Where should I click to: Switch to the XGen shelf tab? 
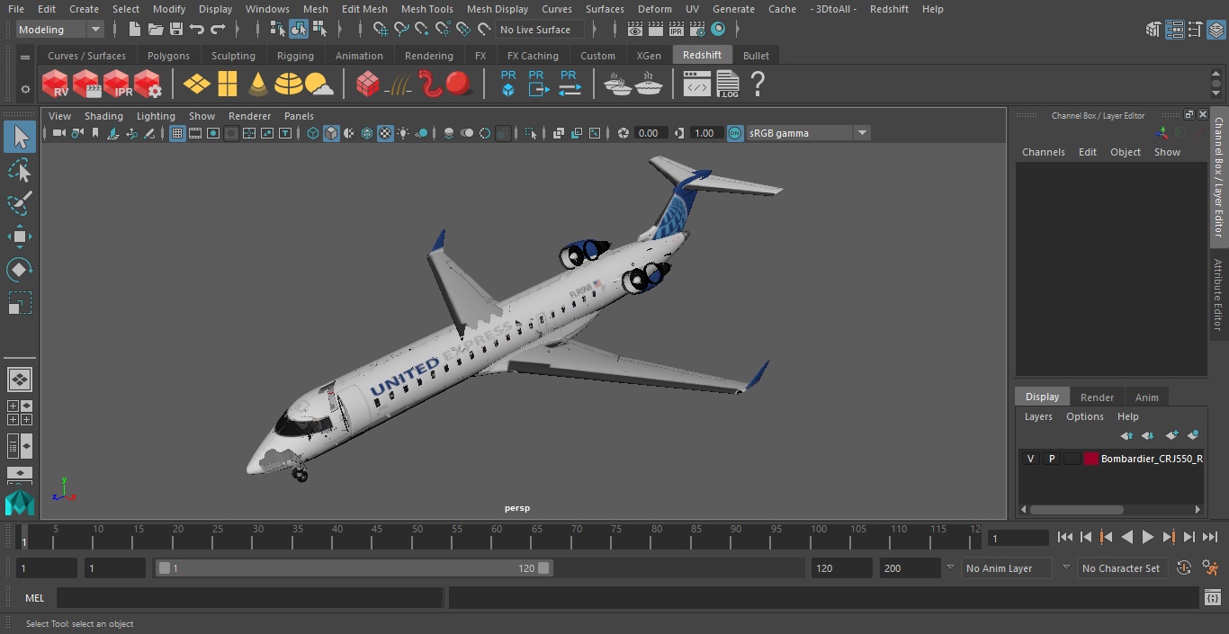click(649, 56)
